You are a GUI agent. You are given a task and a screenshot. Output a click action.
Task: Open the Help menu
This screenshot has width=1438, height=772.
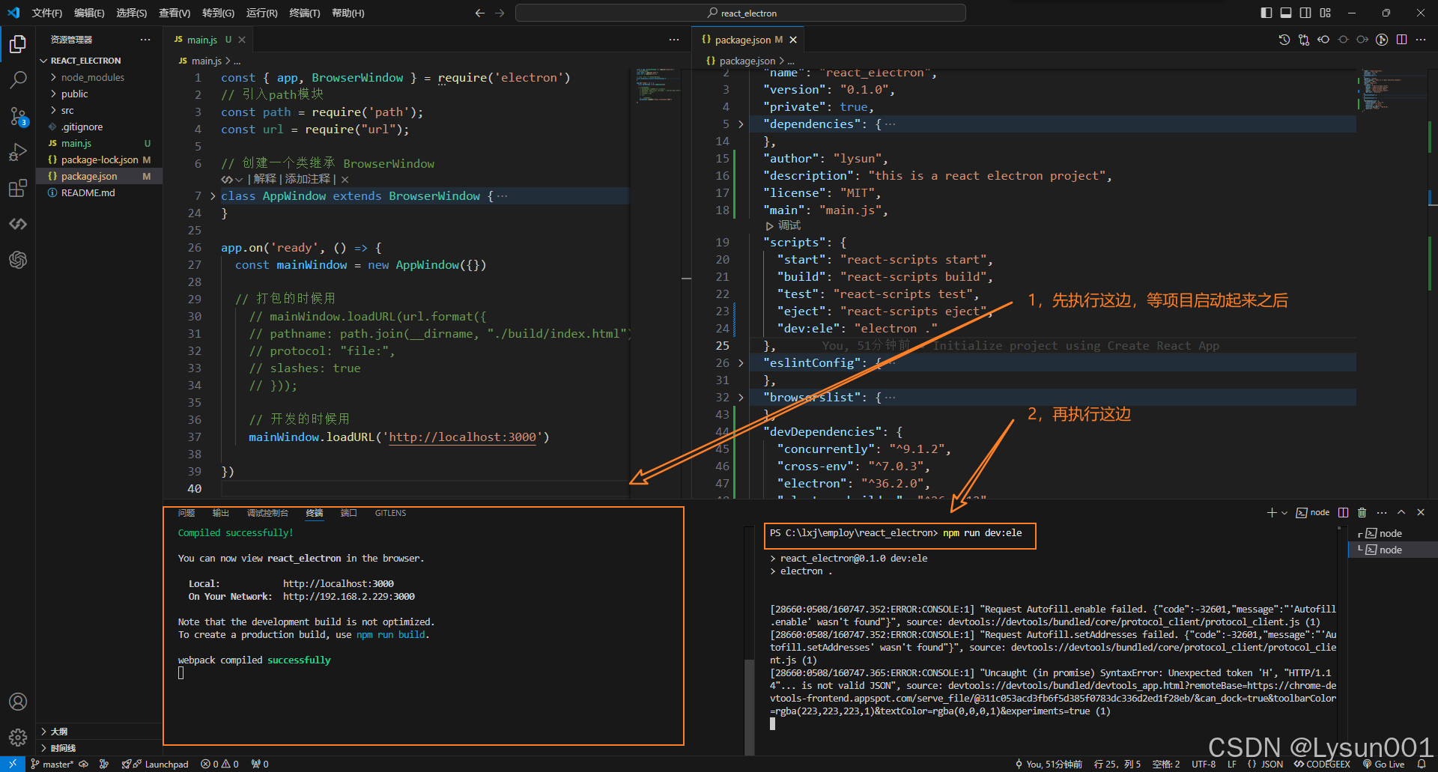[x=348, y=13]
